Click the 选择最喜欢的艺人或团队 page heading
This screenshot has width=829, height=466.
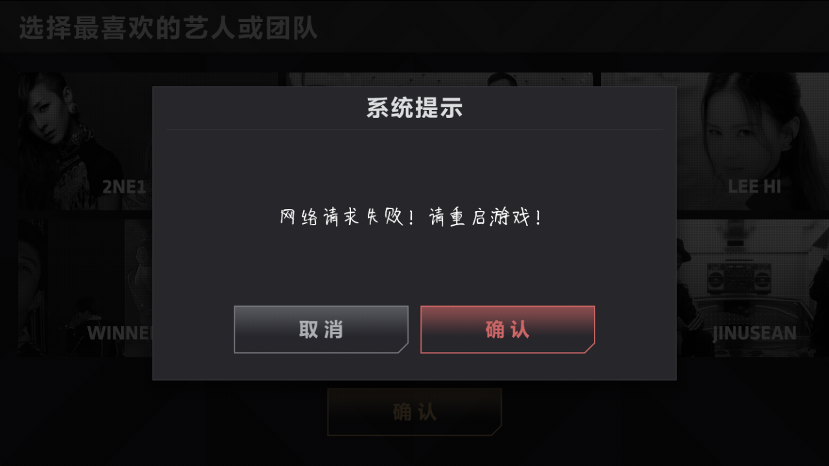[168, 28]
